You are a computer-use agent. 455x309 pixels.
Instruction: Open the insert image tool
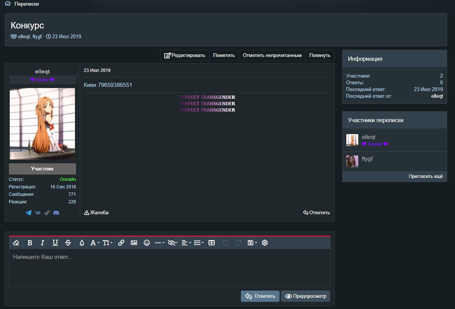134,243
